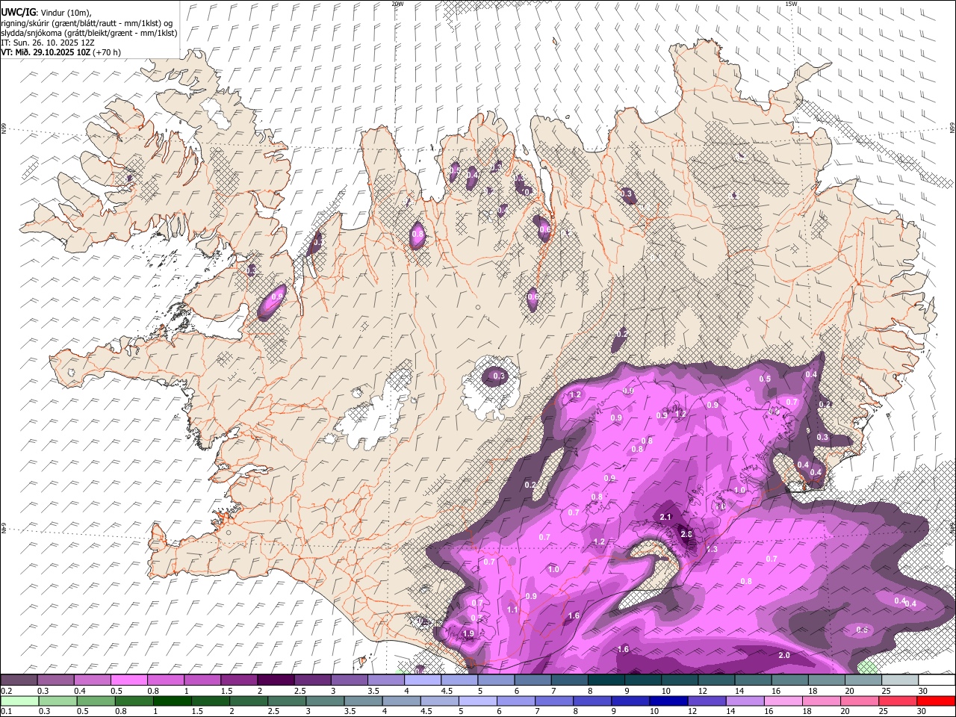Screen dimensions: 956x717
Task: Click the '2.0' value label on the map
Action: (x=784, y=655)
